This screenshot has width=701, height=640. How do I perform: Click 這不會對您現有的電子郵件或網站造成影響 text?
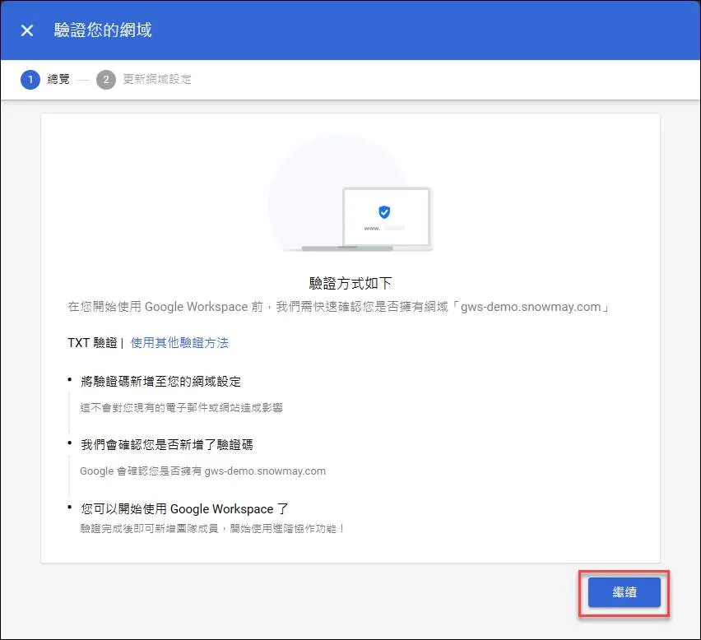(x=182, y=407)
